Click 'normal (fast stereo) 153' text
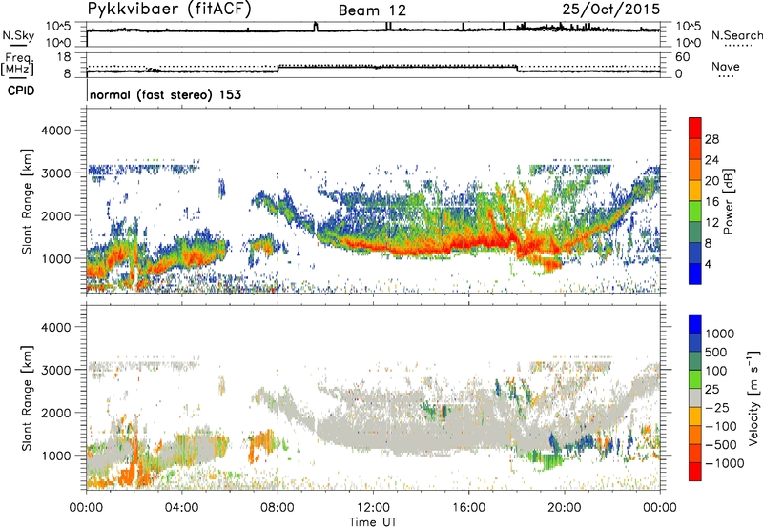 (165, 94)
